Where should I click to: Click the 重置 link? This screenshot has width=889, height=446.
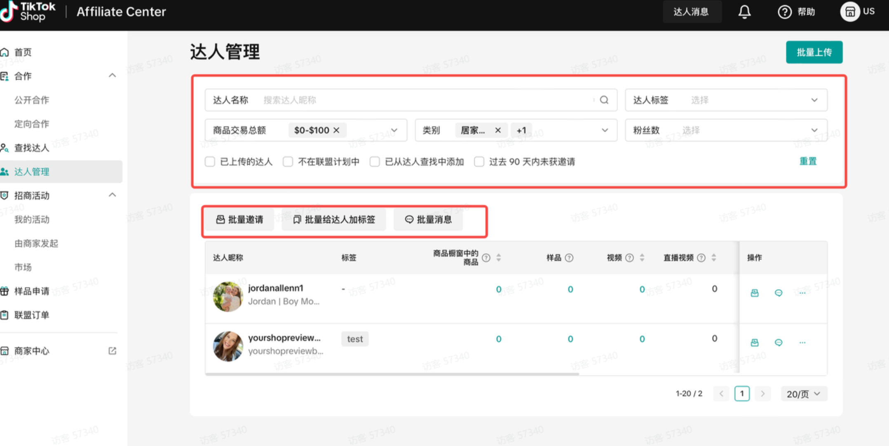click(x=807, y=161)
